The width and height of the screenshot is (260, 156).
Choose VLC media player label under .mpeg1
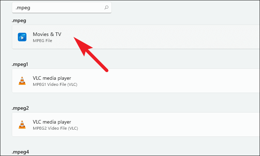[x=52, y=78]
